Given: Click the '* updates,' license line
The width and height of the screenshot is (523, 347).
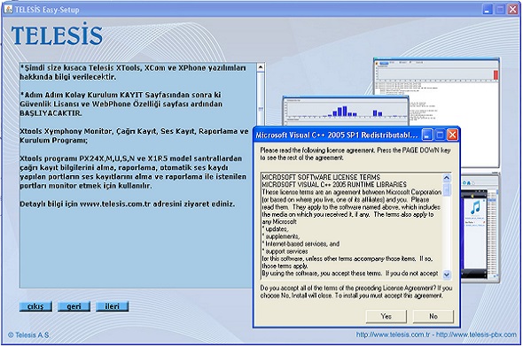Looking at the screenshot, I should [x=275, y=229].
